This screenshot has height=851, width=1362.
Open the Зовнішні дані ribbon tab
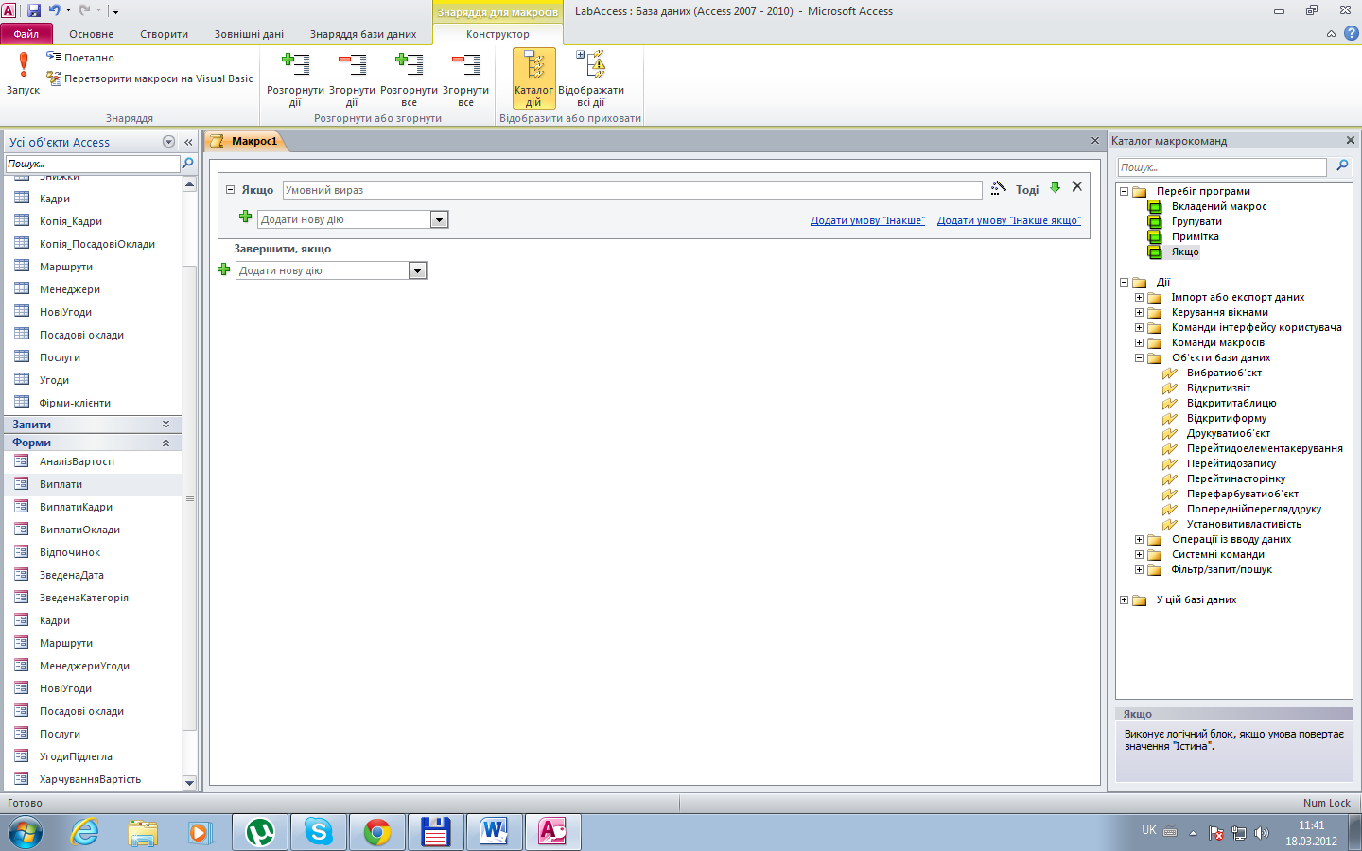249,34
